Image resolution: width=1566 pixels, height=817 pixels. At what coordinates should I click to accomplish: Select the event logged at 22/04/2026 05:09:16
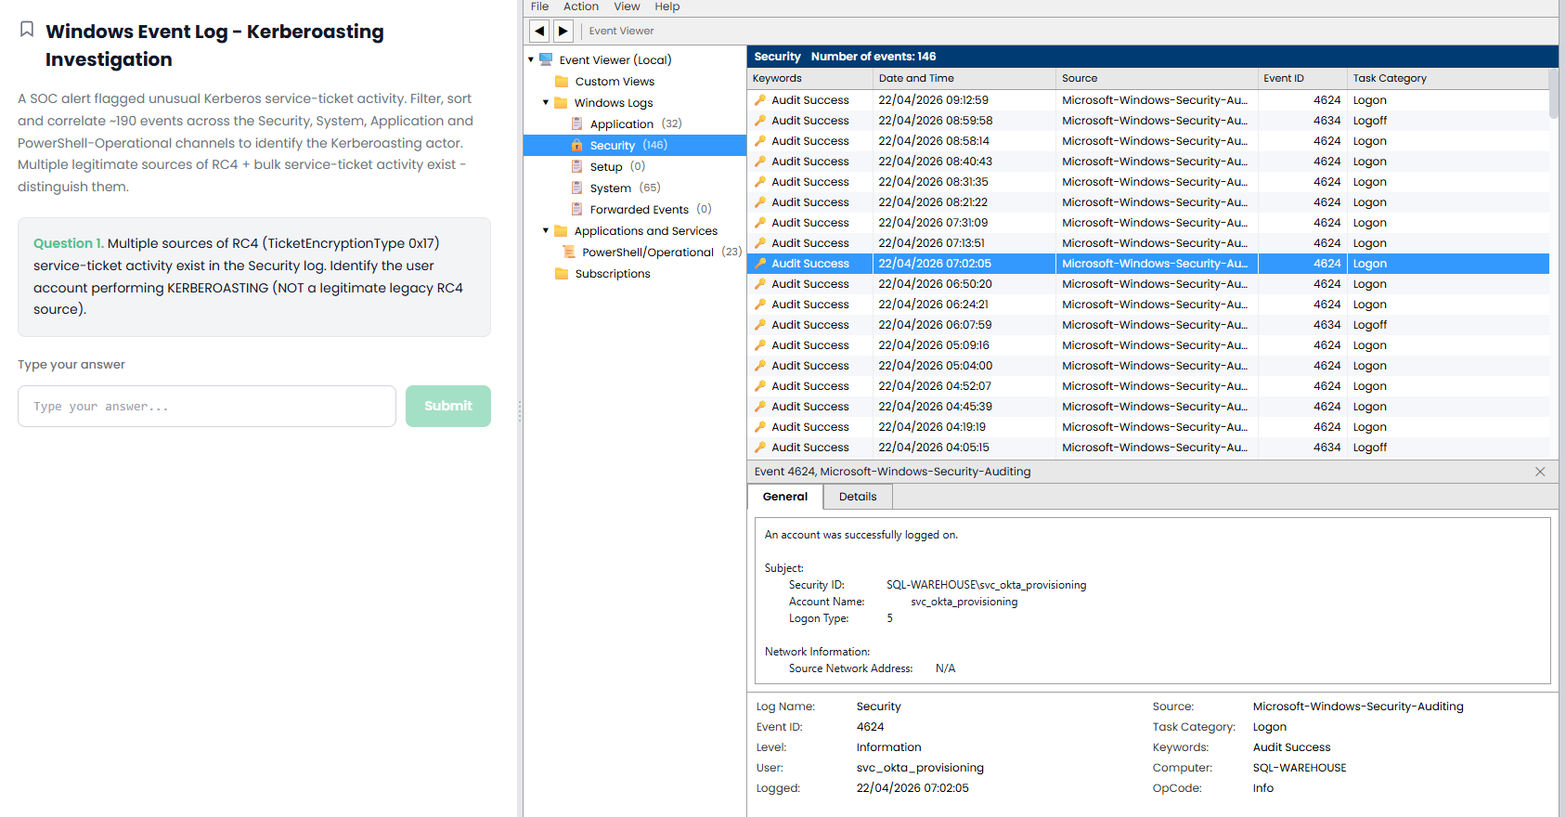1148,345
